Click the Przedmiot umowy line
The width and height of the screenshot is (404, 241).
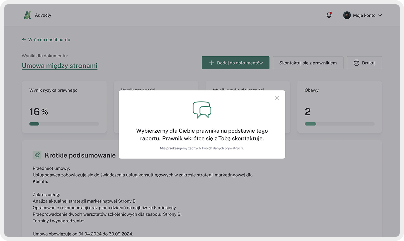click(x=51, y=168)
